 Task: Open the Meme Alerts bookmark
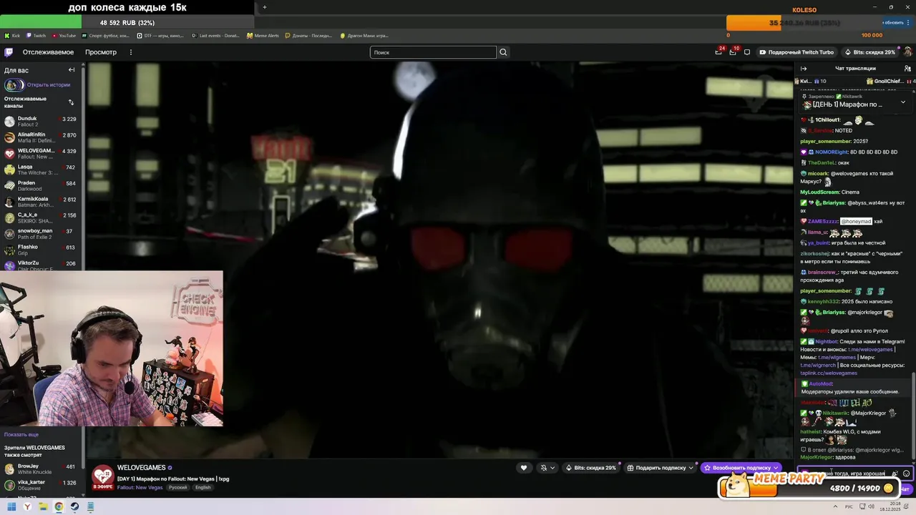(263, 35)
